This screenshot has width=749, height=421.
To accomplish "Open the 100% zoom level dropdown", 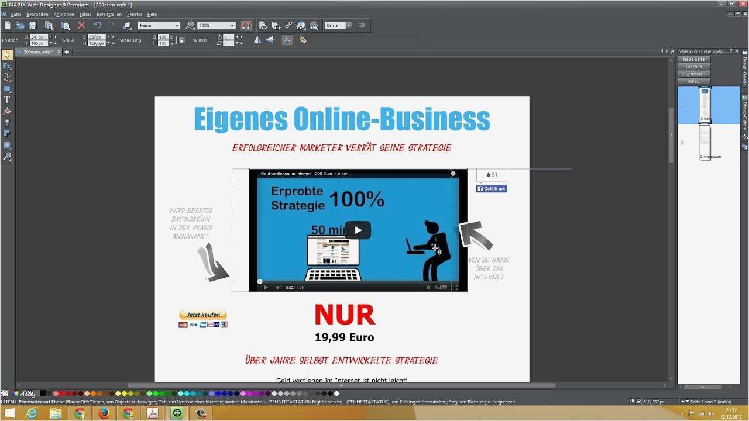I will point(232,26).
